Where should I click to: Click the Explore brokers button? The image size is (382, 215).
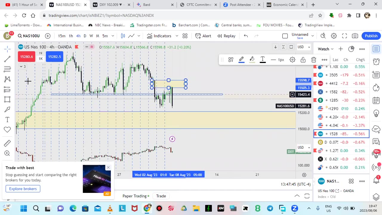23,189
